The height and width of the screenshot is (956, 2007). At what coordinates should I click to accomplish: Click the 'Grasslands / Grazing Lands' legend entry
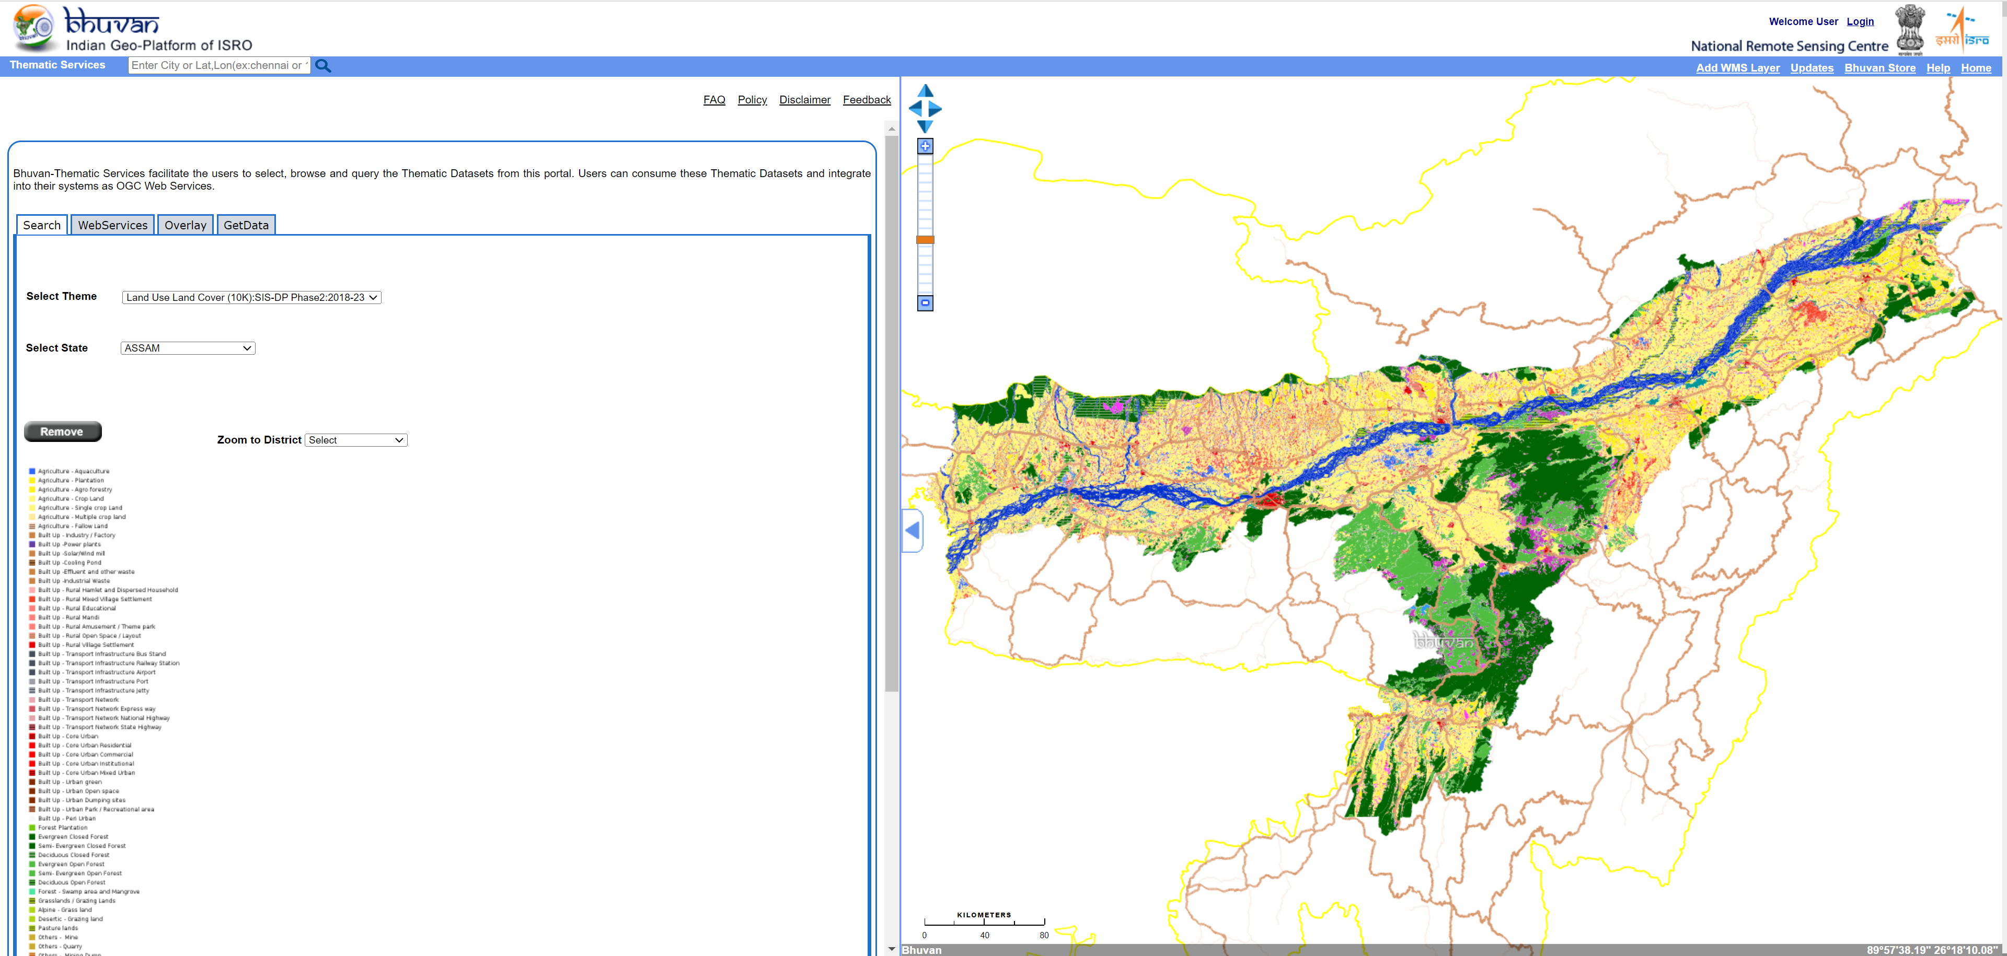76,901
